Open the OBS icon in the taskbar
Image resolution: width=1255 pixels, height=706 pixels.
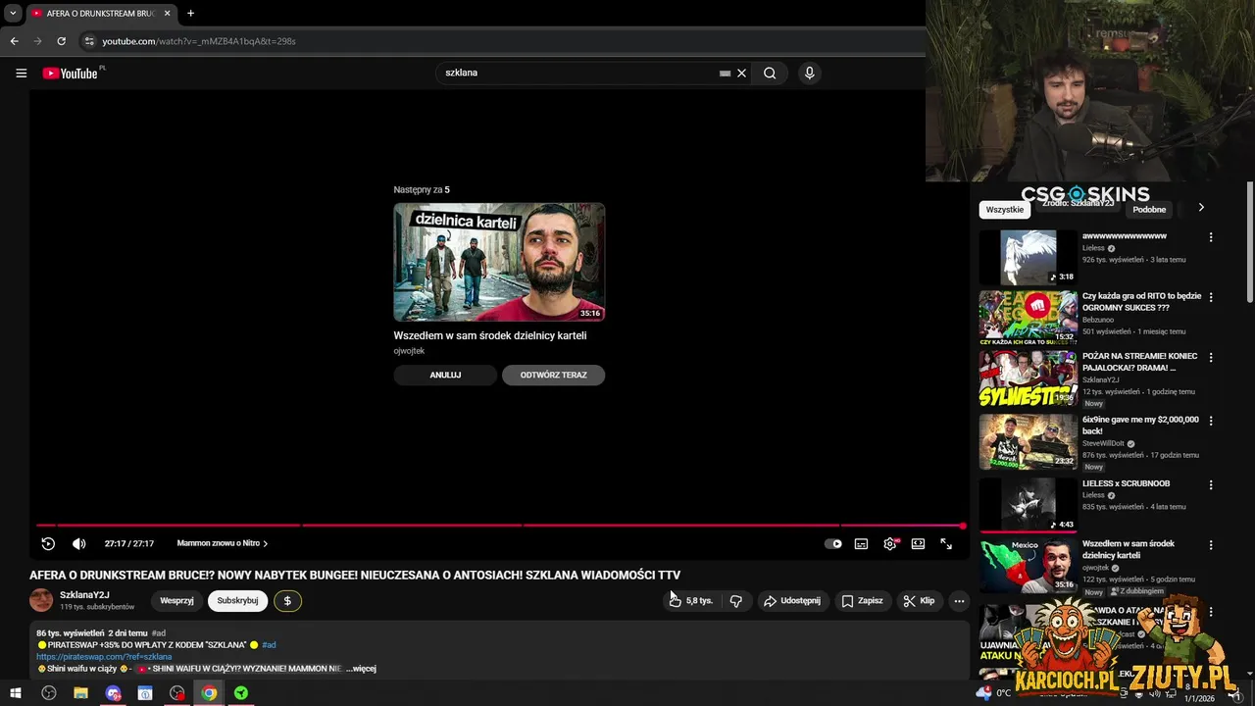tap(49, 693)
